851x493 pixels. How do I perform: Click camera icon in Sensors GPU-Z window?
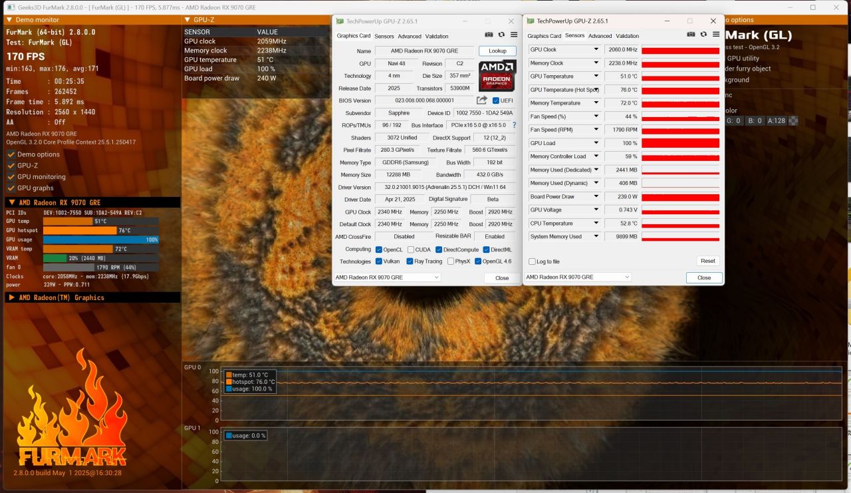tap(691, 34)
